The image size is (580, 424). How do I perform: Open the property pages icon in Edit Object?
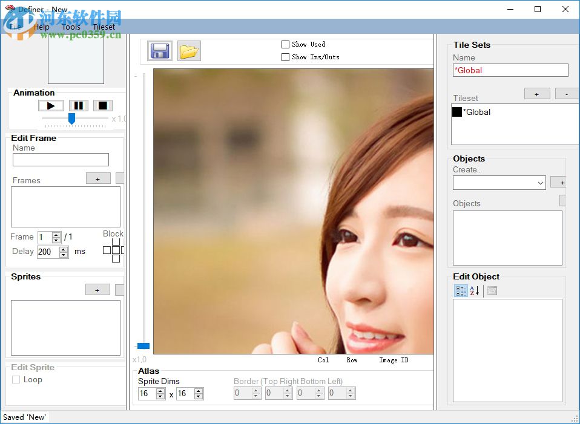point(491,291)
